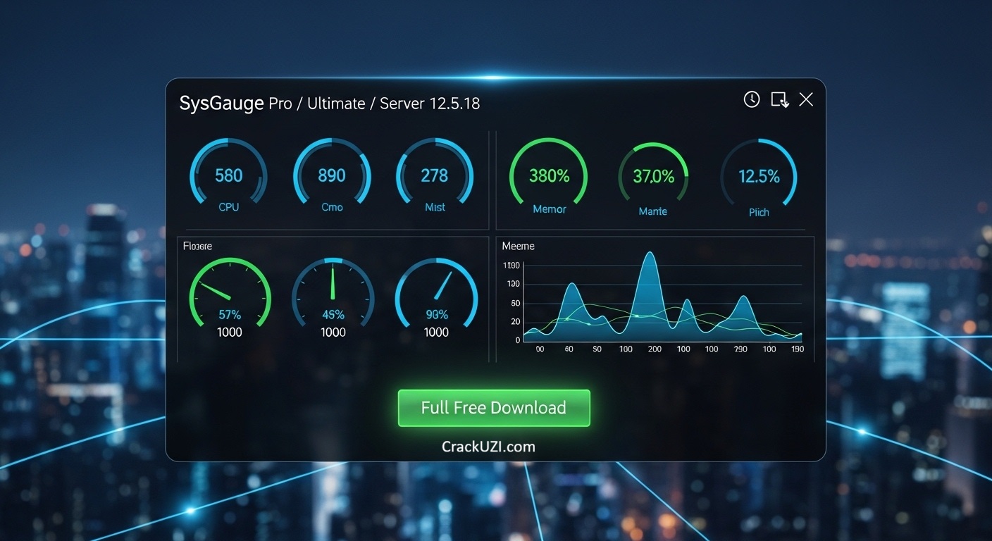The width and height of the screenshot is (992, 541).
Task: Select the CPU gauge showing 580
Action: pyautogui.click(x=228, y=176)
